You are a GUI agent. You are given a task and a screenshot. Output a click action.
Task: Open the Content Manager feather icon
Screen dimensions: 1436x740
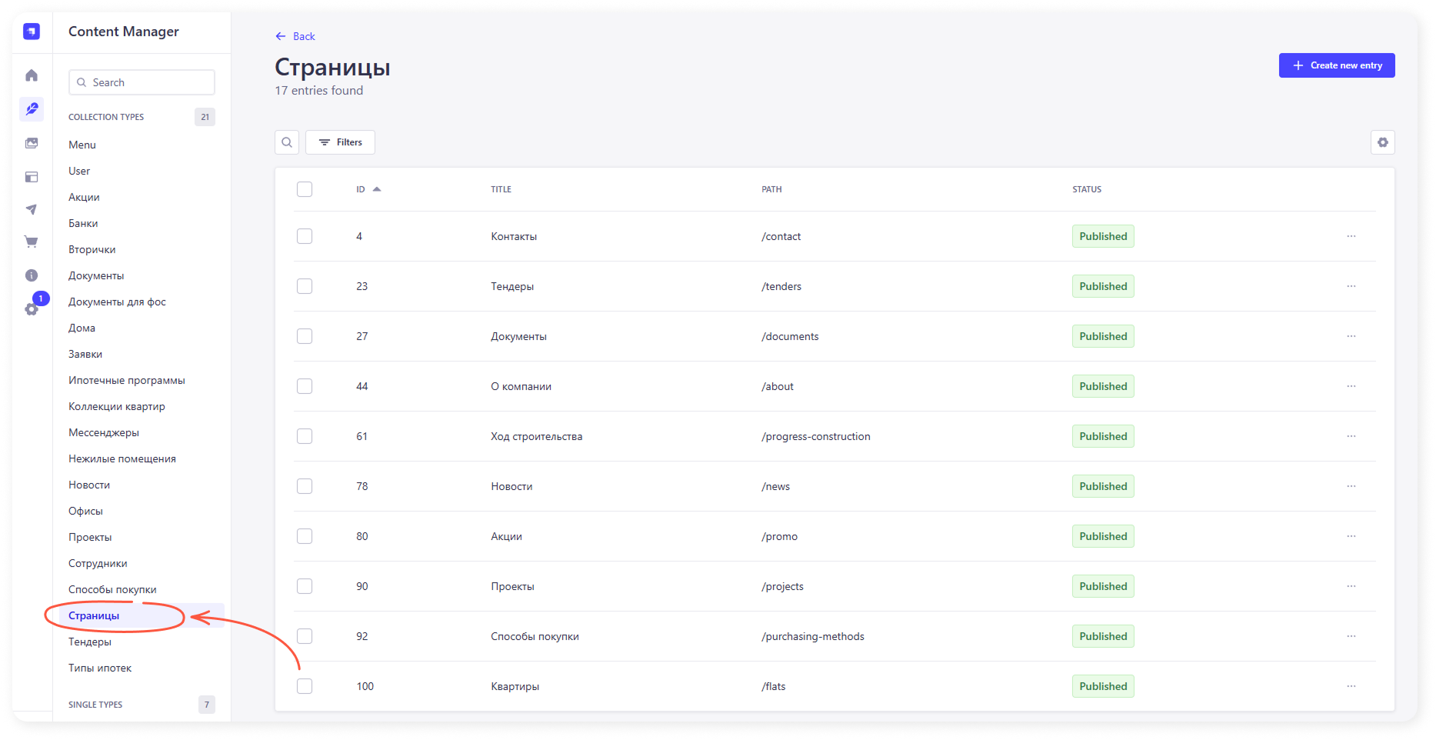32,109
